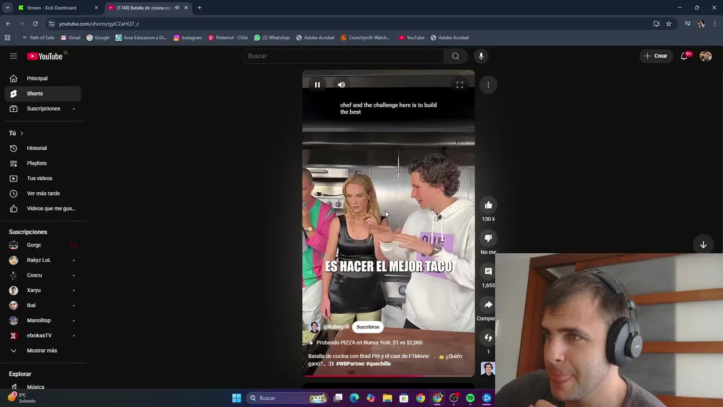
Task: Open Coscu subscription channel
Action: [x=42, y=275]
